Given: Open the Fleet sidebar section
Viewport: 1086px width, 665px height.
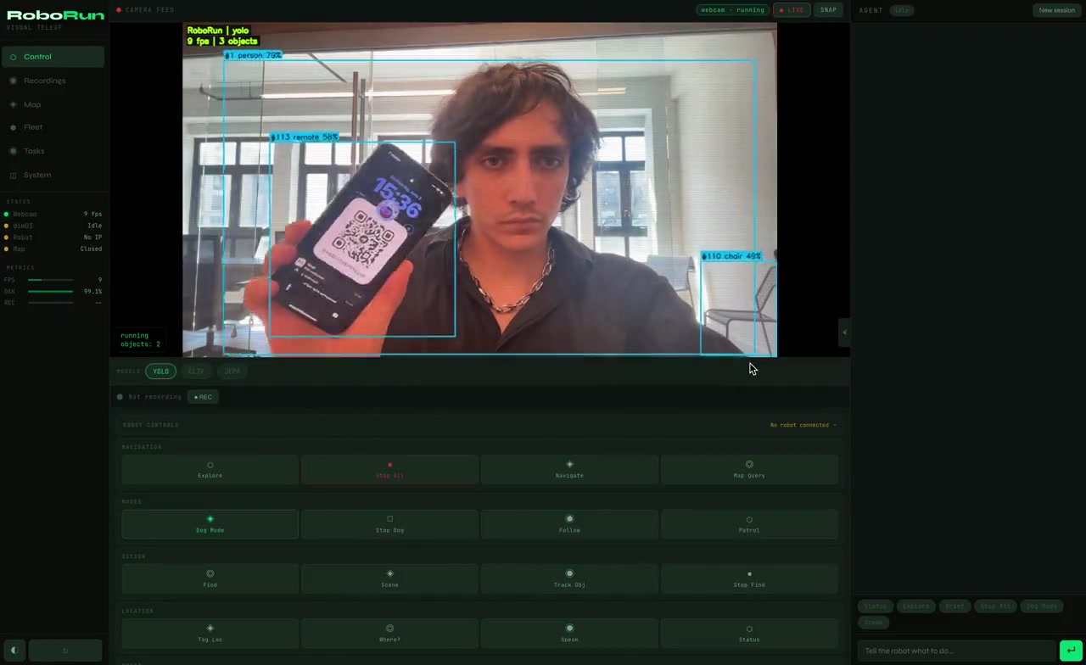Looking at the screenshot, I should click(x=53, y=127).
